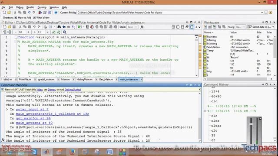Click the cell increment value field 1.0
278x156 pixels.
(22, 32)
